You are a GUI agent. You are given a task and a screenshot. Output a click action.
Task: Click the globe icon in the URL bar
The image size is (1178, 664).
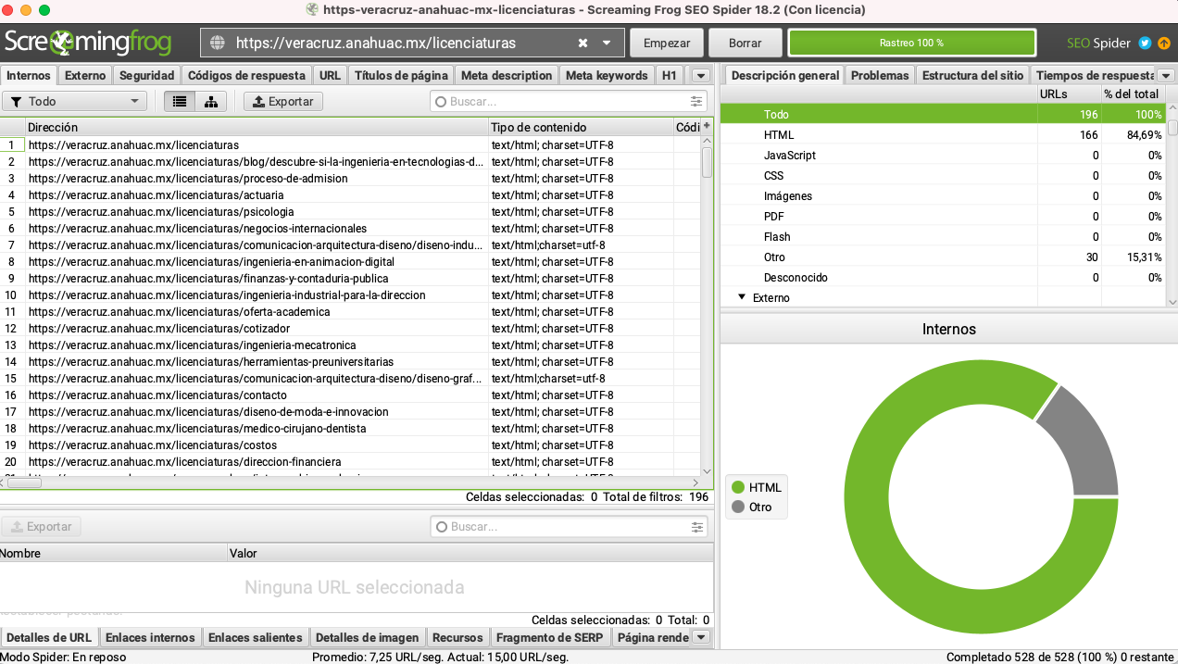coord(218,43)
